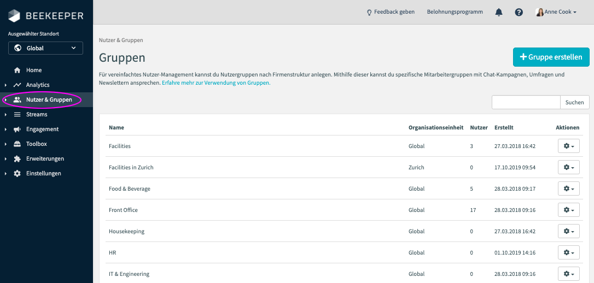Open actions dropdown for IT & Engineering
The width and height of the screenshot is (594, 283).
click(569, 274)
